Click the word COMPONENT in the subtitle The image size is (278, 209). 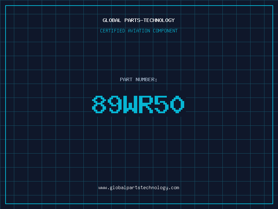[165, 31]
